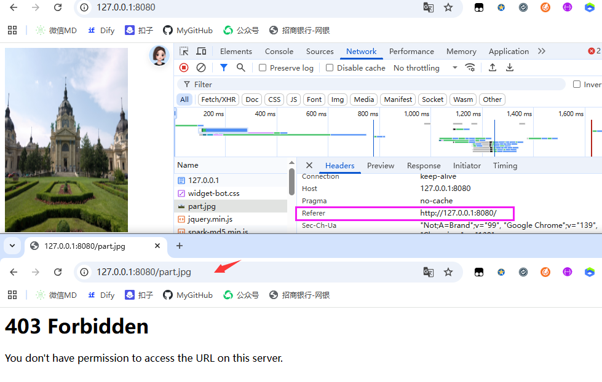Open the 微信MD bookmark in top bar
Screen dimensions: 602x382
[56, 30]
